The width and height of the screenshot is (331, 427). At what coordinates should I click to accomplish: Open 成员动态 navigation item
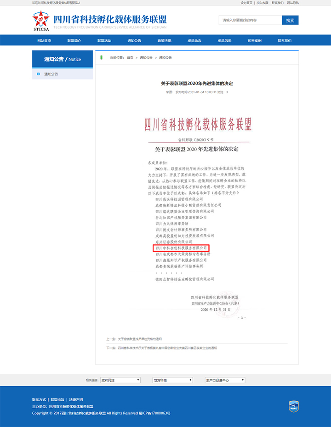pyautogui.click(x=194, y=40)
